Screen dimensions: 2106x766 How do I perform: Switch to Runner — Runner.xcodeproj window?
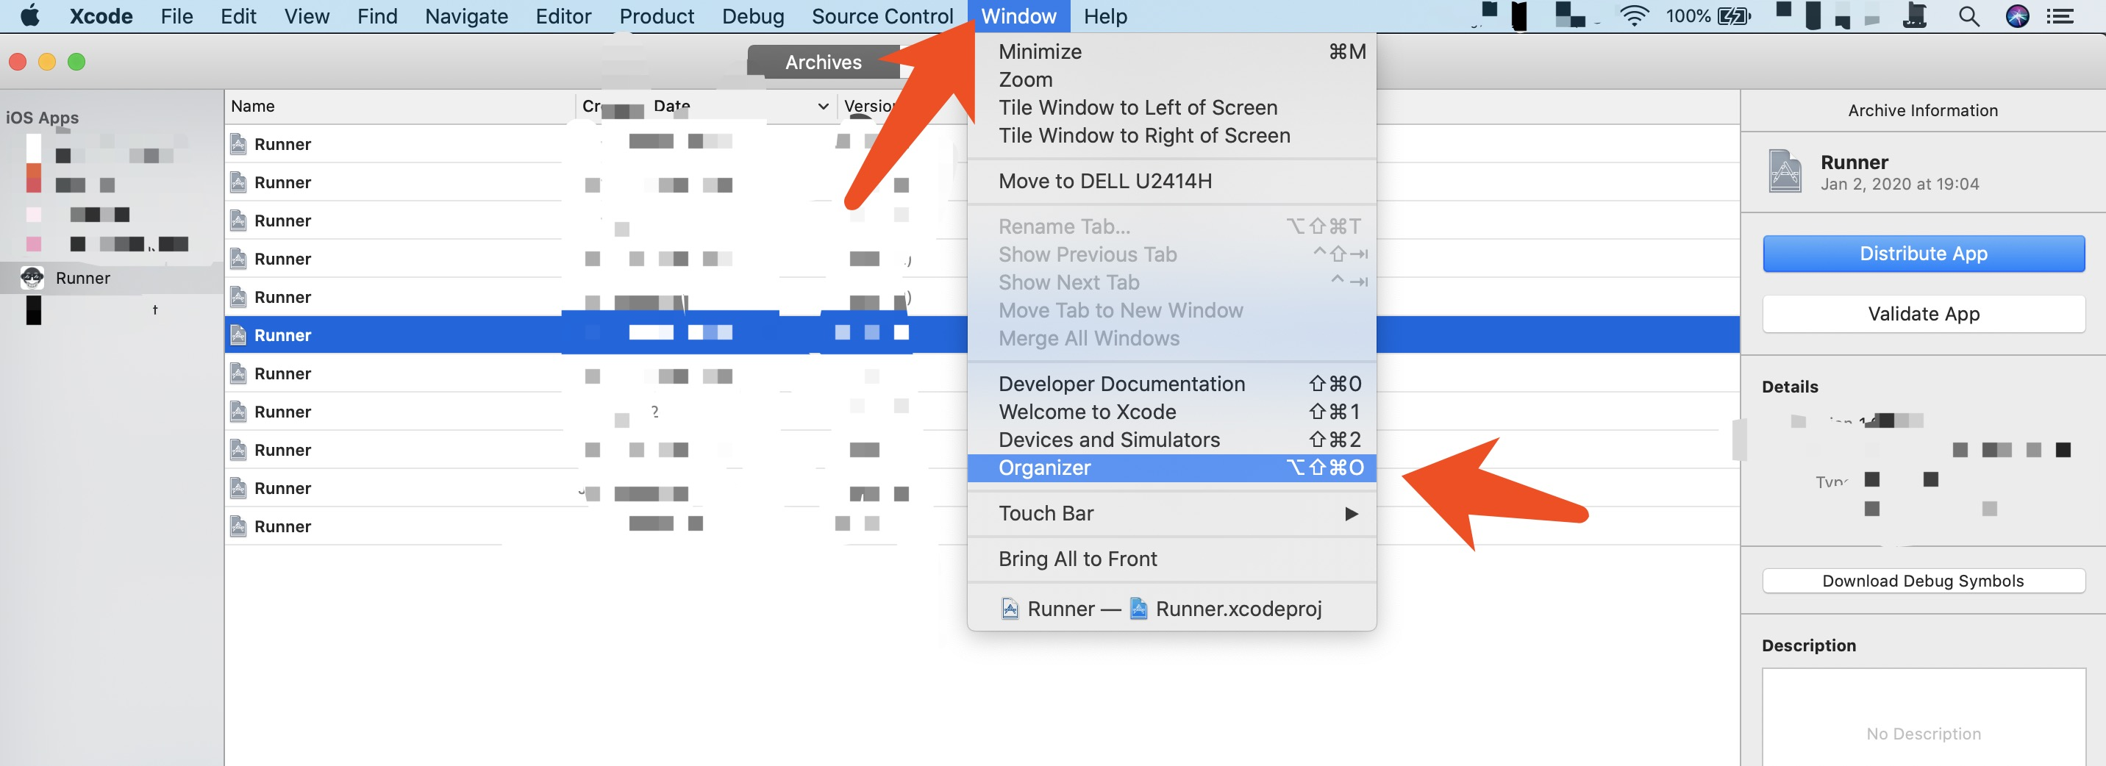pos(1171,609)
